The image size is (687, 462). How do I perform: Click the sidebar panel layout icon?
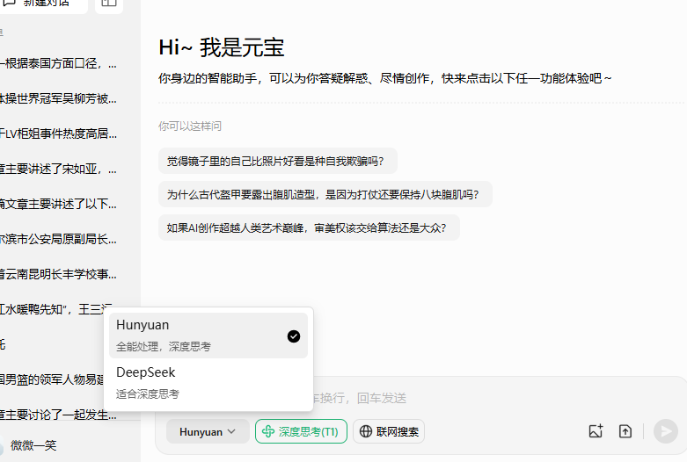[108, 4]
